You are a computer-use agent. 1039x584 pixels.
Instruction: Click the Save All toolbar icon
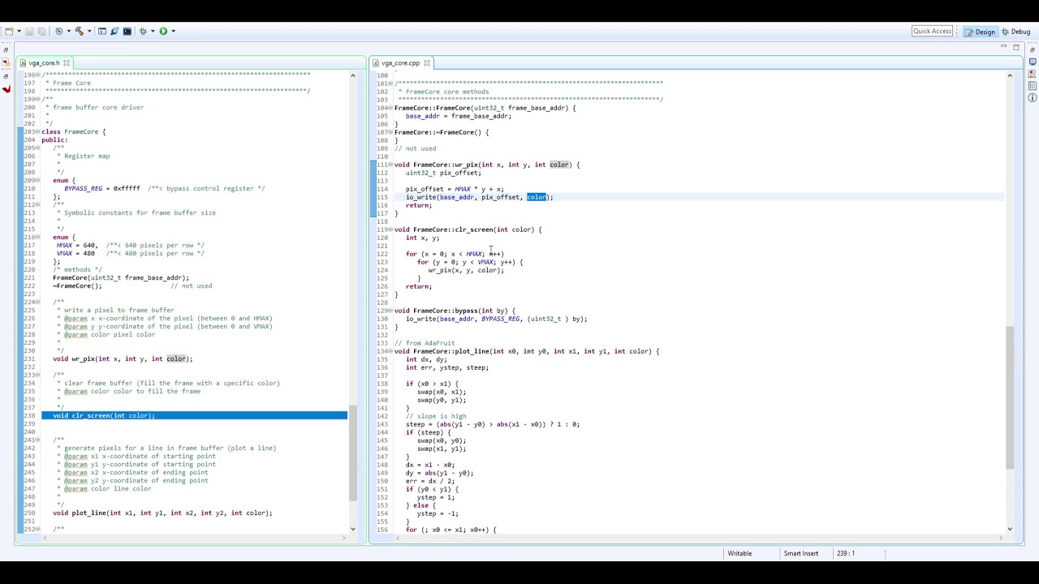[x=42, y=31]
